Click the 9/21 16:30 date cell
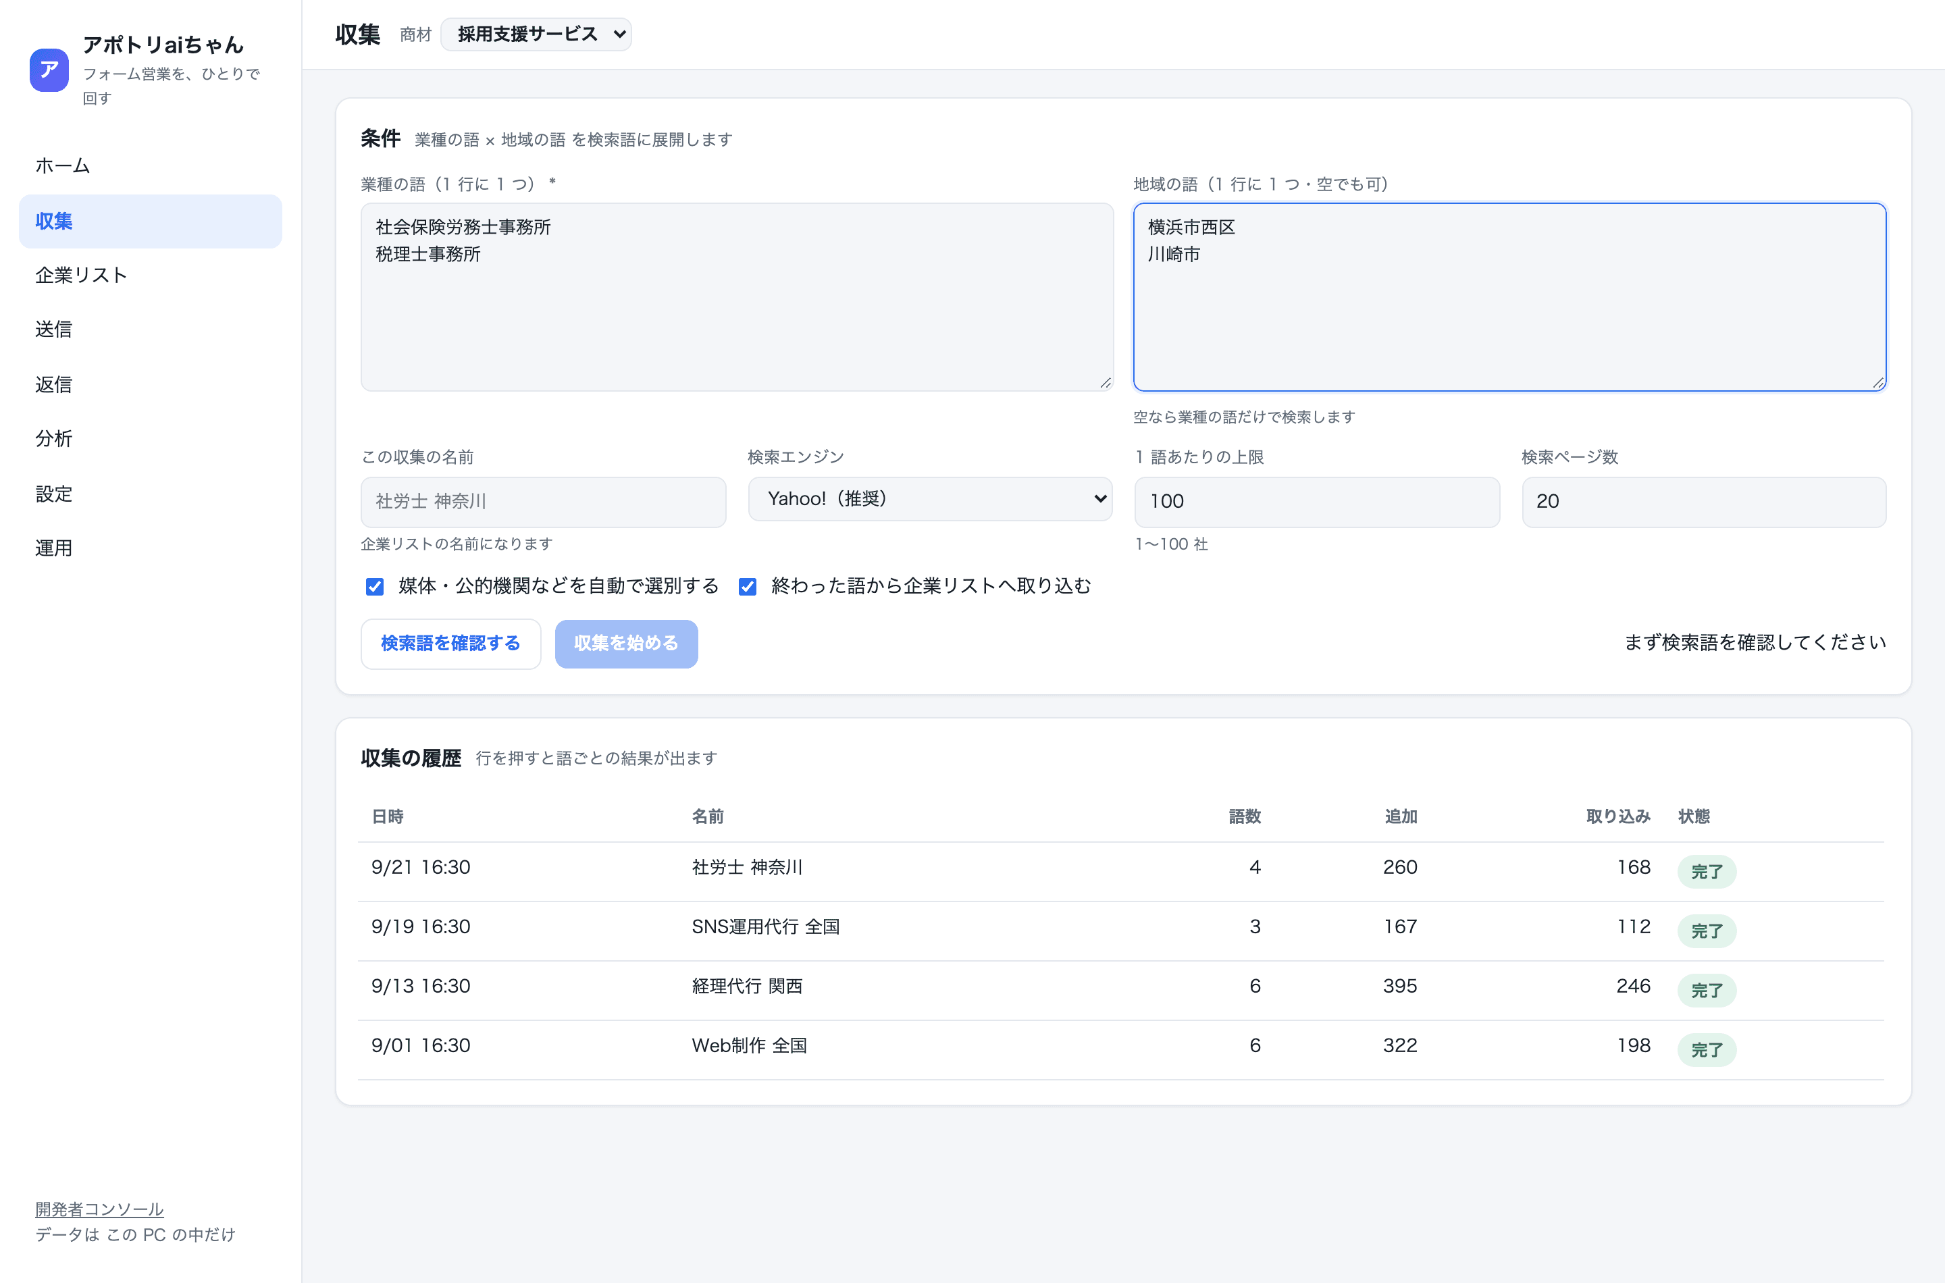Image resolution: width=1945 pixels, height=1283 pixels. pos(421,867)
